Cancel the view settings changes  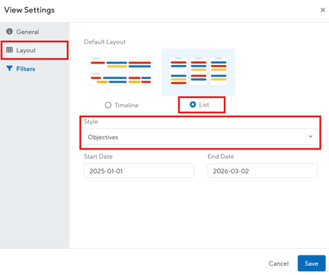click(x=279, y=264)
